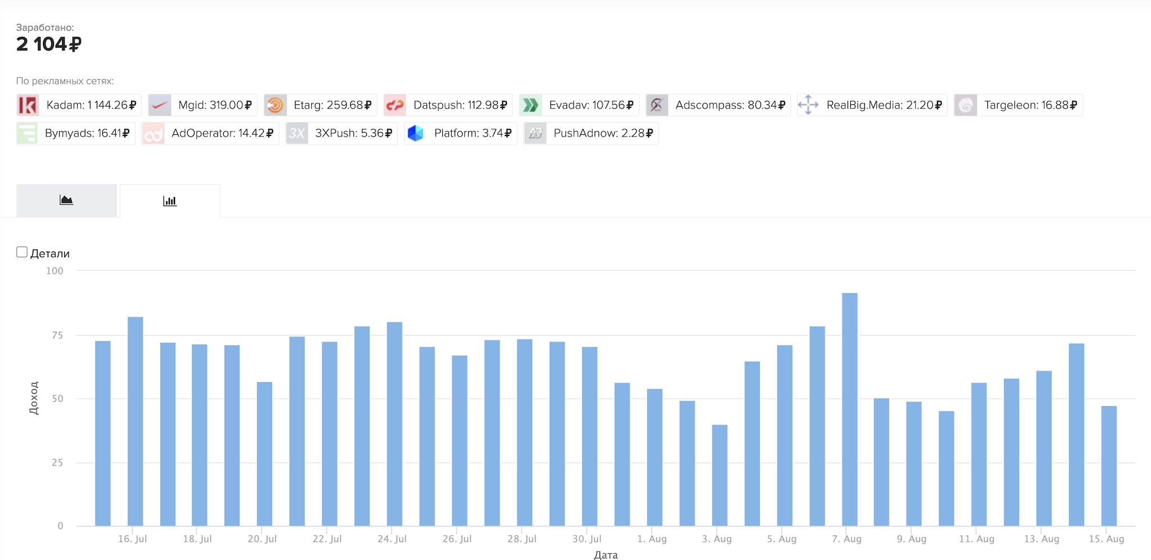Click the 3XPush logo icon

click(x=297, y=133)
